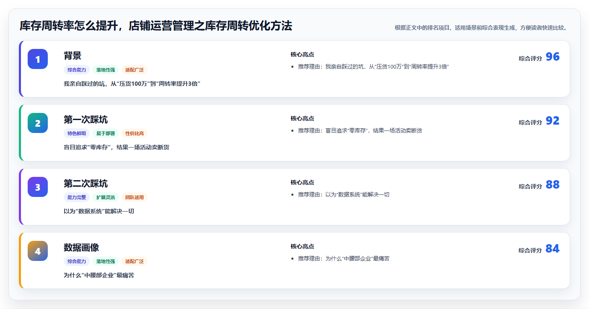Select the 能力完整 tag
The width and height of the screenshot is (589, 309).
(77, 197)
